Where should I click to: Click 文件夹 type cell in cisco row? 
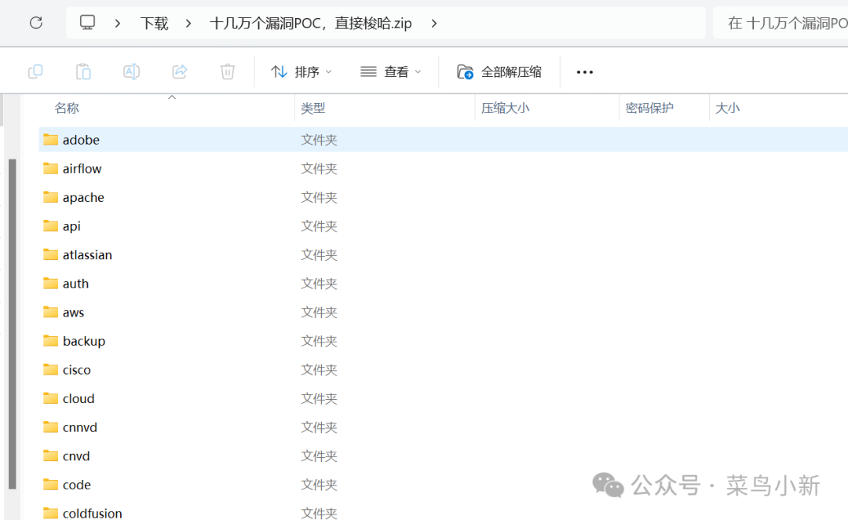pyautogui.click(x=319, y=370)
